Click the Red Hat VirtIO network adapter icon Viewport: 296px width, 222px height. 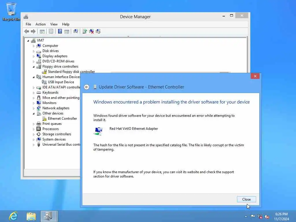[98, 131]
